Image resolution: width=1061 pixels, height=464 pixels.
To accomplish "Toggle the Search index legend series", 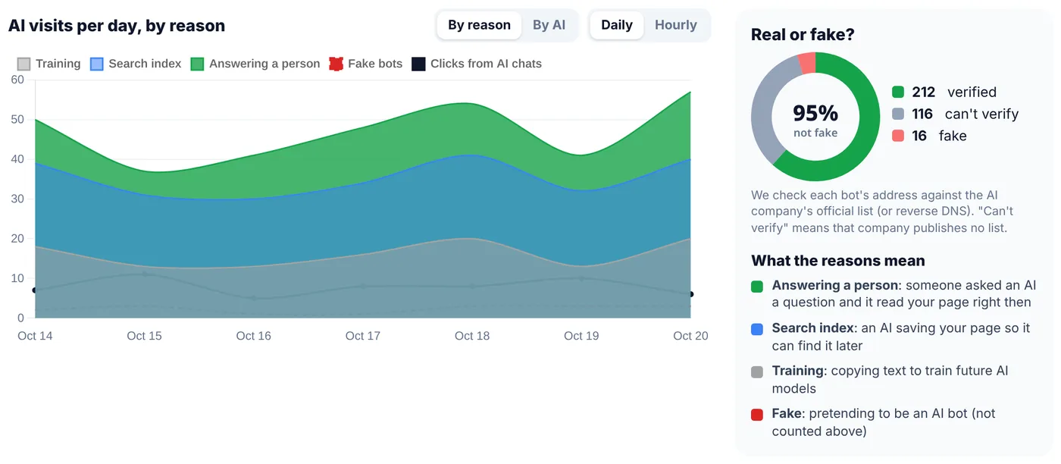I will [136, 64].
